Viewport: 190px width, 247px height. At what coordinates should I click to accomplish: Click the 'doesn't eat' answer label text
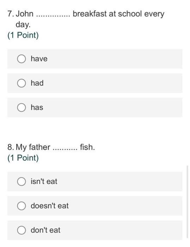pyautogui.click(x=50, y=206)
